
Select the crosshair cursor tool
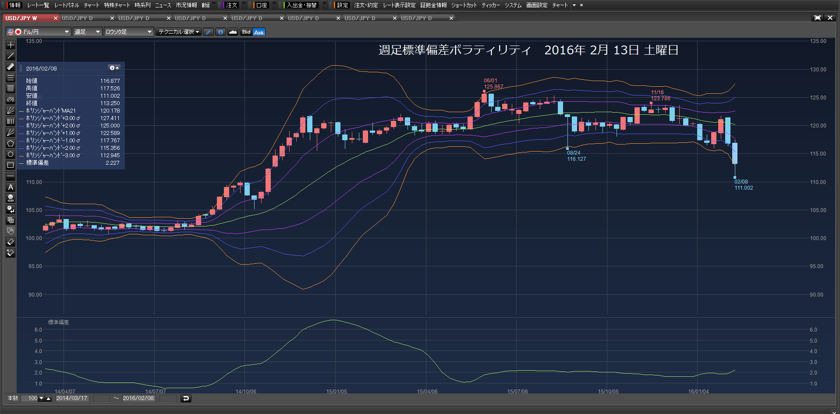click(11, 45)
